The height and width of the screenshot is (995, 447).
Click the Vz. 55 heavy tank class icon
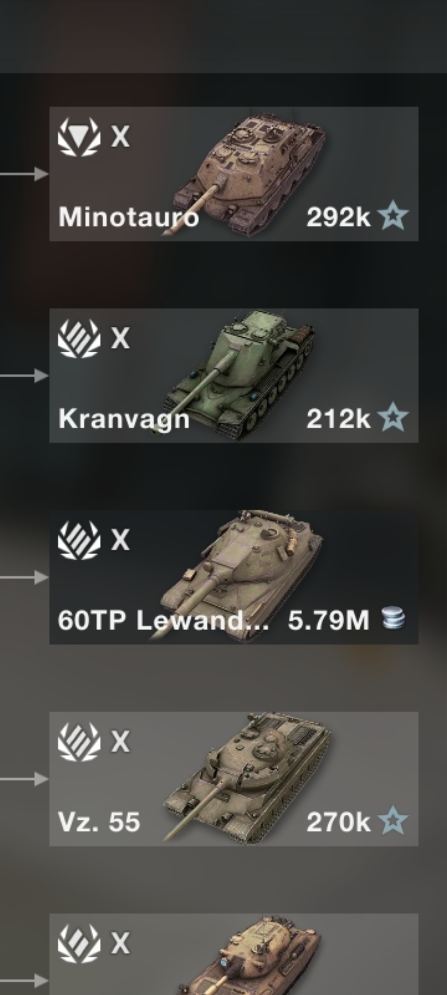(x=79, y=742)
